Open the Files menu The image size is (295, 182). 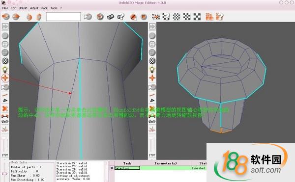click(5, 8)
